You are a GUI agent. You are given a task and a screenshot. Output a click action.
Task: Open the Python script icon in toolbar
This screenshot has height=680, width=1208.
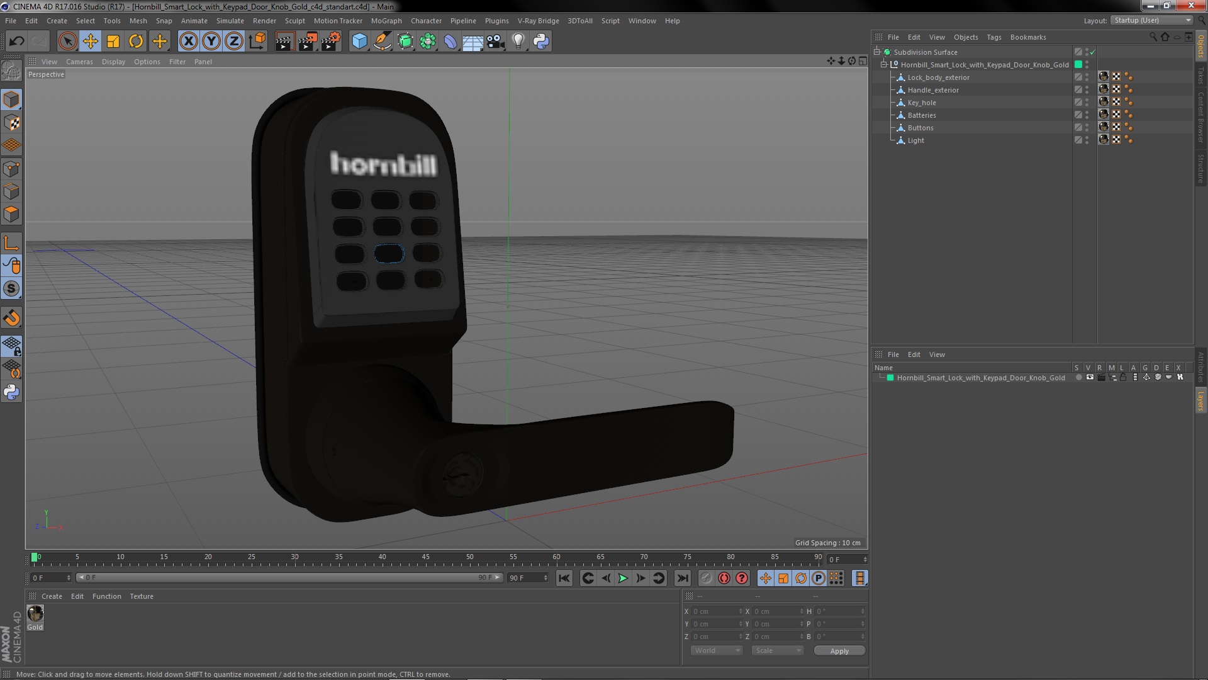[x=541, y=42]
